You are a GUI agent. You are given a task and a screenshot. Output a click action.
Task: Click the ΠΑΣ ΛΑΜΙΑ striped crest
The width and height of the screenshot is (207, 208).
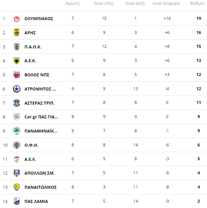click(x=17, y=201)
